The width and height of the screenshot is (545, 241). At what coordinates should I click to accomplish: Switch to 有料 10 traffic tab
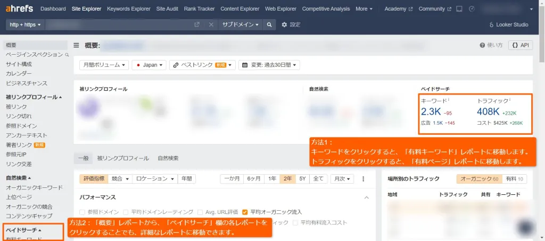(x=515, y=179)
